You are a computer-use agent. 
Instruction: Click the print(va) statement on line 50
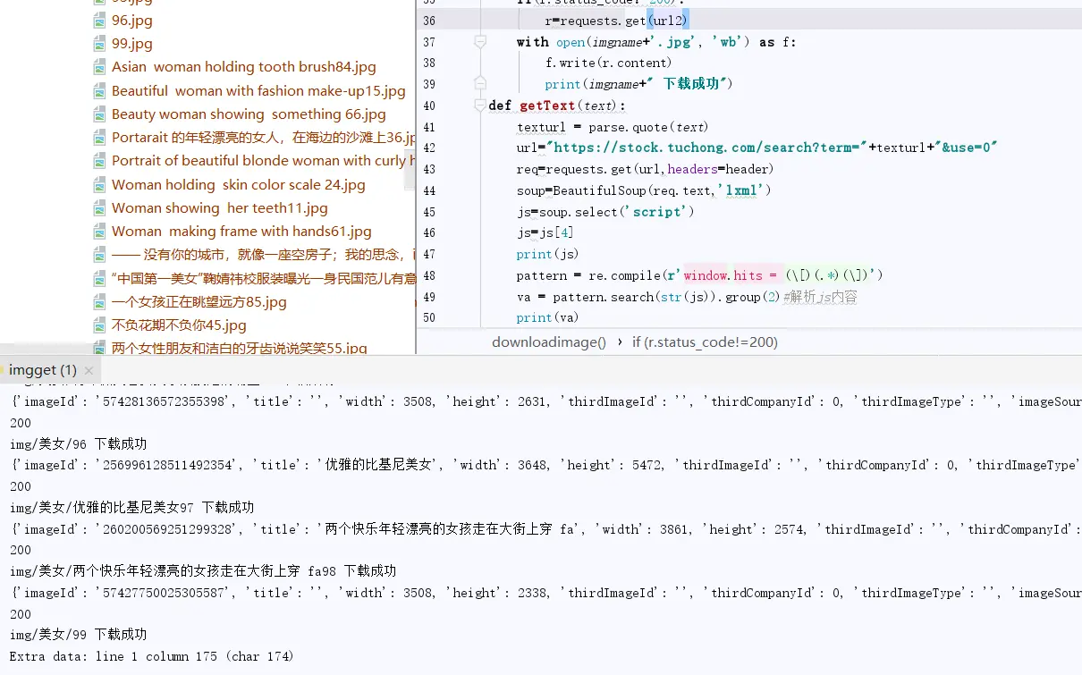(547, 317)
